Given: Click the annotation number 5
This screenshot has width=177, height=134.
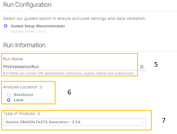Looking at the screenshot, I should click(156, 65).
